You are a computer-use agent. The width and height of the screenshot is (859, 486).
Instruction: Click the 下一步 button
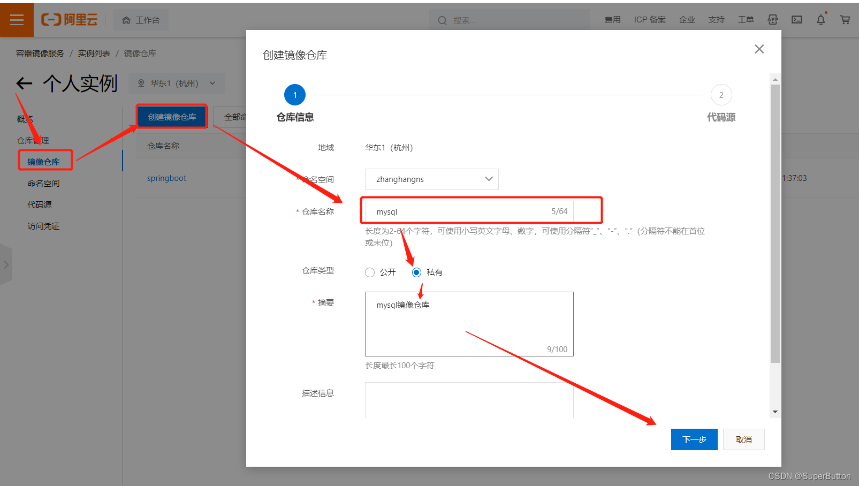694,439
